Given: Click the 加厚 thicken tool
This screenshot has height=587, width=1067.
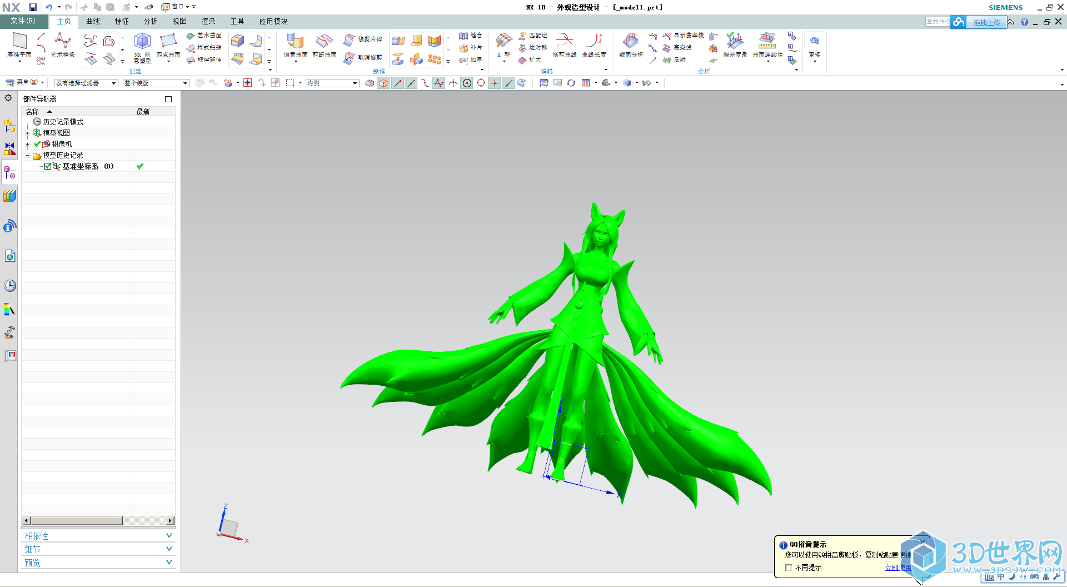Looking at the screenshot, I should click(x=470, y=60).
